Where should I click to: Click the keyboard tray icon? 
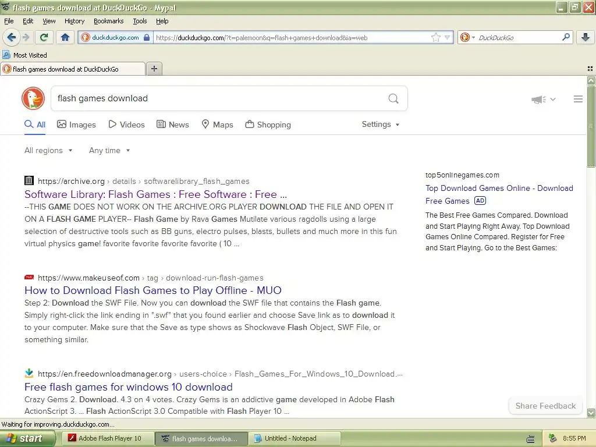click(531, 439)
